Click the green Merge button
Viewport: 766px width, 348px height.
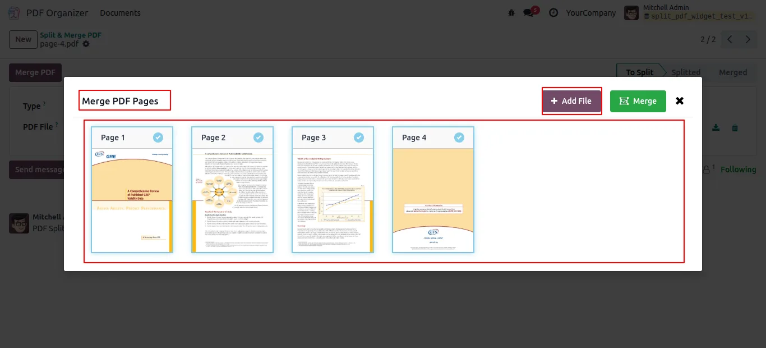pos(638,101)
